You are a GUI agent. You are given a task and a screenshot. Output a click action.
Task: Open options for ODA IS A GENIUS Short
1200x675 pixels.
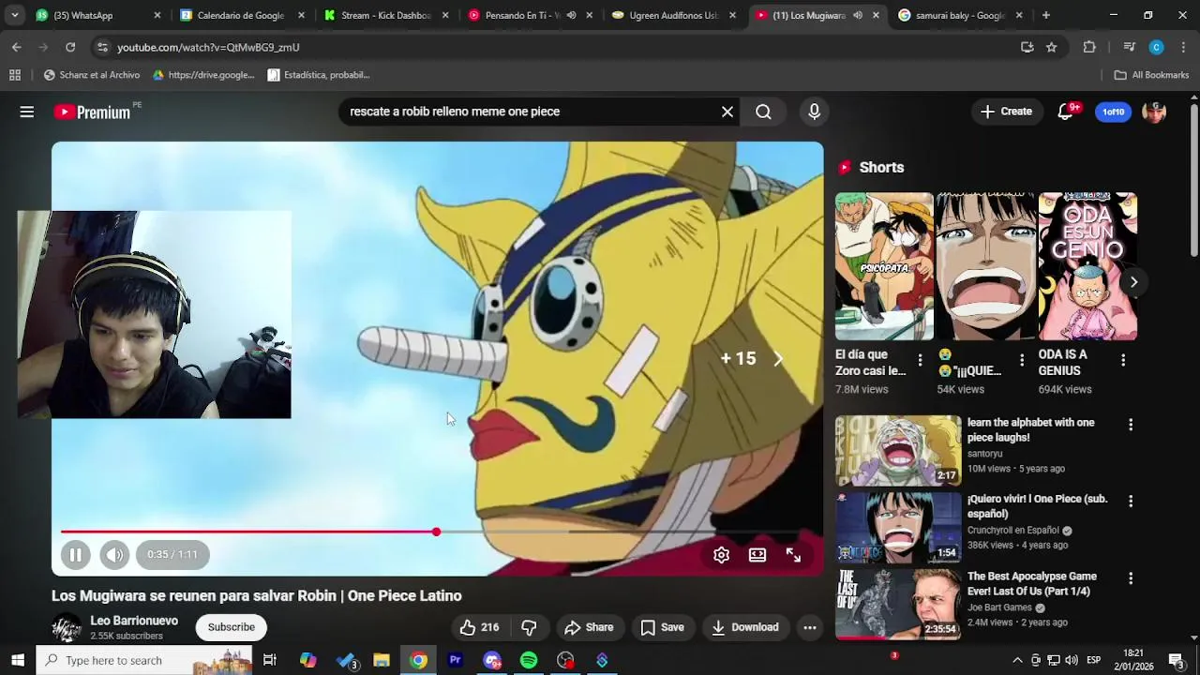(x=1123, y=360)
